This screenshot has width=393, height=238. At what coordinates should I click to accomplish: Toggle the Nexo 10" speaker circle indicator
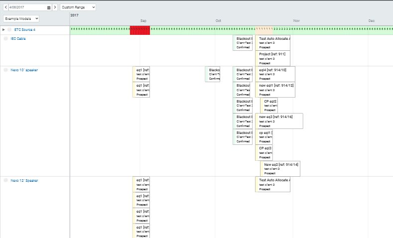[x=6, y=70]
